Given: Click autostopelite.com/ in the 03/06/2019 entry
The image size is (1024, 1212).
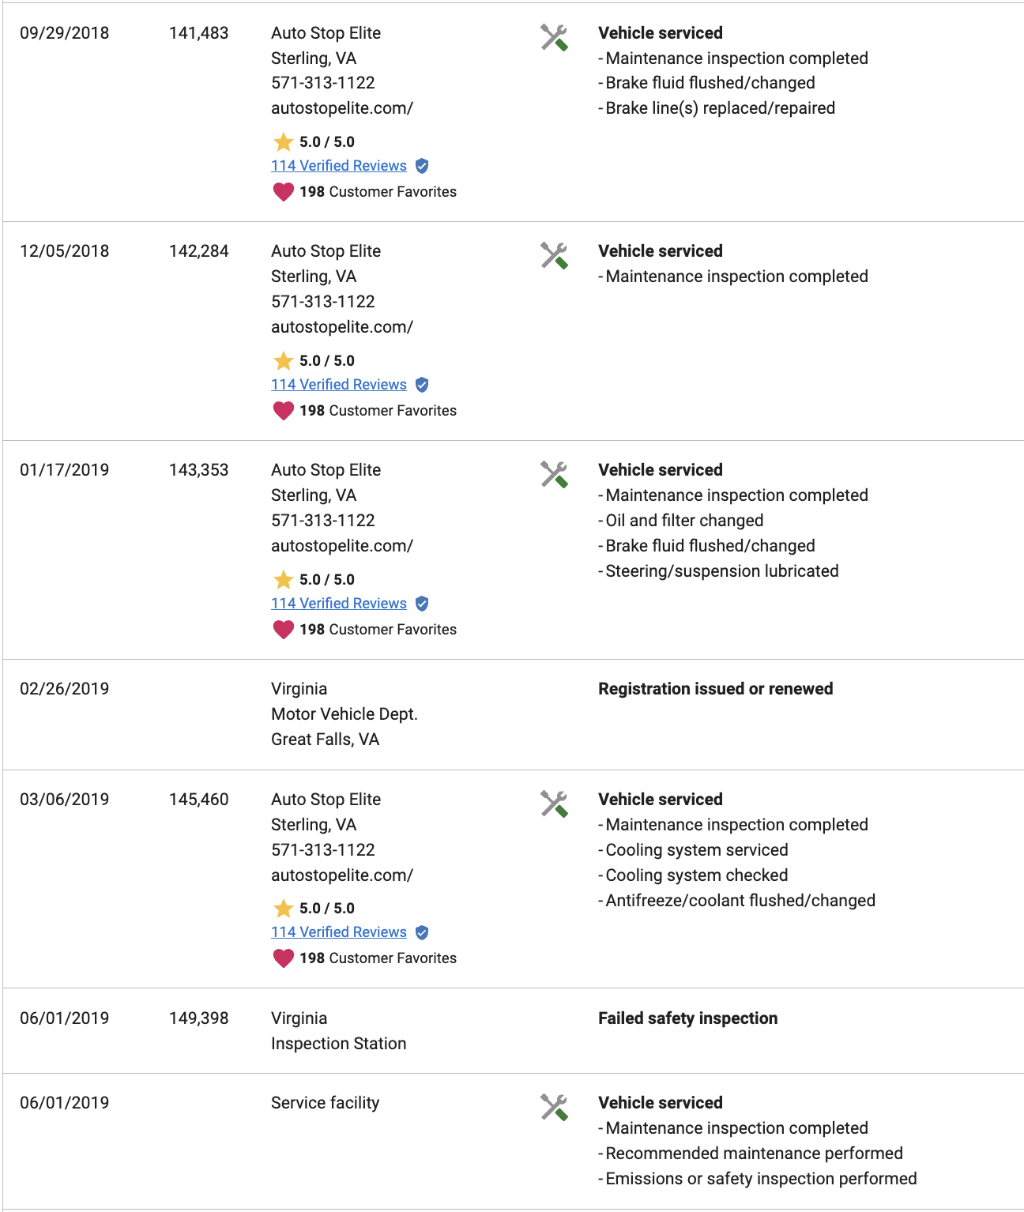Looking at the screenshot, I should tap(342, 875).
